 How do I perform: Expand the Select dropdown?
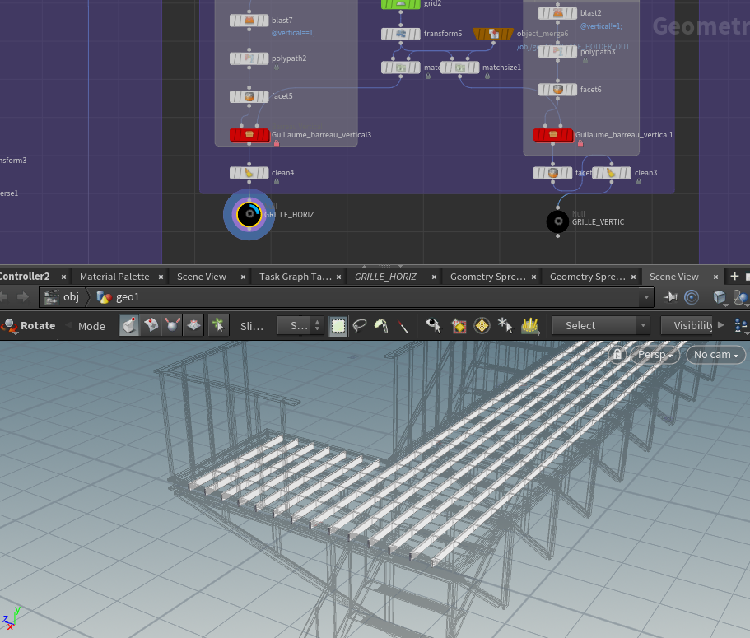coord(600,326)
